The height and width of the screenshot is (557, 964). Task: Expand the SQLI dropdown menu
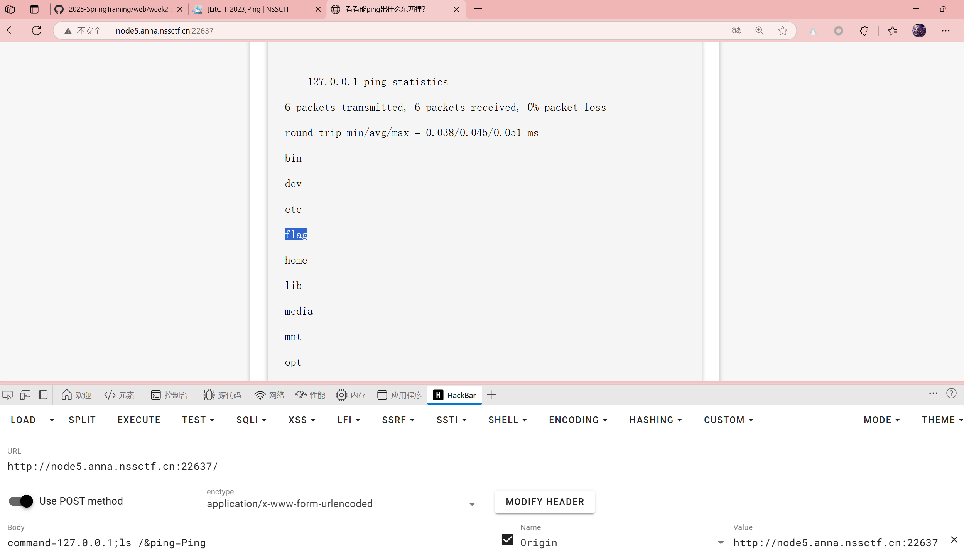(251, 420)
